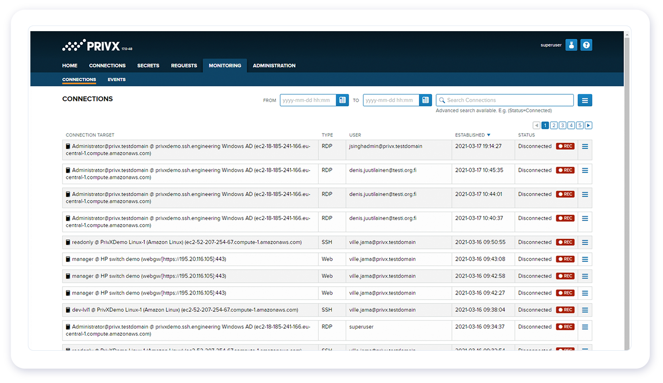Click the search magnifier icon
The height and width of the screenshot is (383, 663).
click(442, 100)
